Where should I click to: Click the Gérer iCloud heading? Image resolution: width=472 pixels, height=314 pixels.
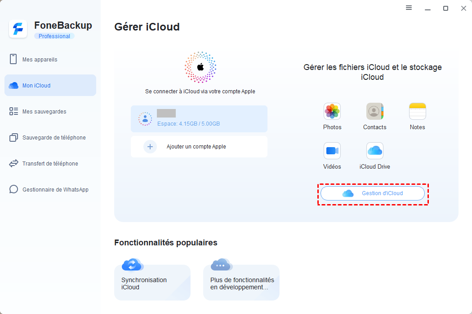(x=147, y=27)
